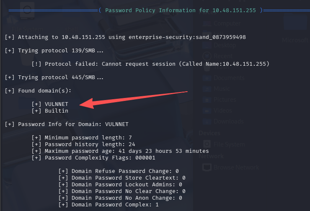Open the Music folder in sidebar
310x211 pixels.
222,89
